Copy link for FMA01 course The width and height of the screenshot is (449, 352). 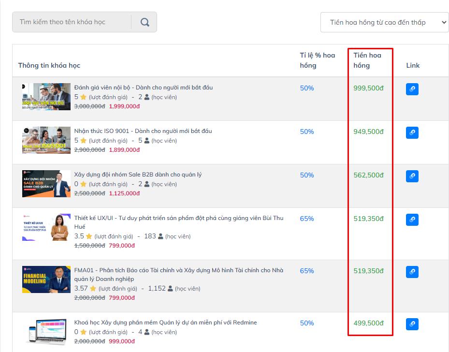tap(412, 272)
